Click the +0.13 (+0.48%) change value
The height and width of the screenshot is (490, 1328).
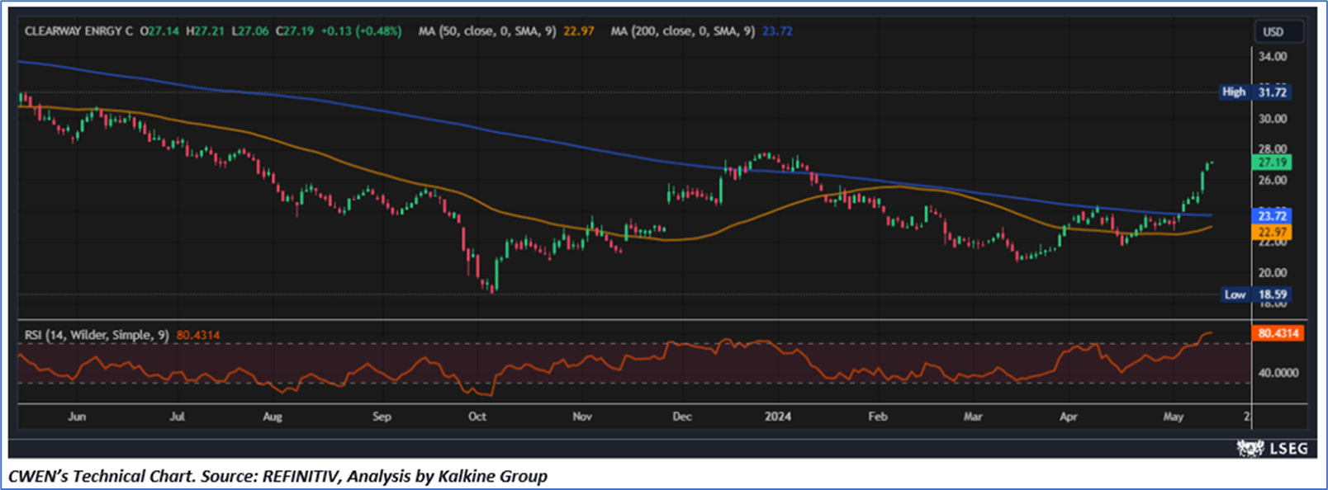click(361, 31)
